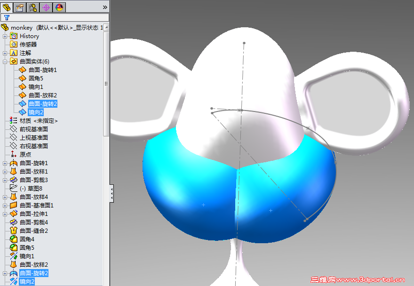Screen dimensions: 414x286
Task: Expand highlighted feature 曲面-旋转2
Action: pos(5,273)
